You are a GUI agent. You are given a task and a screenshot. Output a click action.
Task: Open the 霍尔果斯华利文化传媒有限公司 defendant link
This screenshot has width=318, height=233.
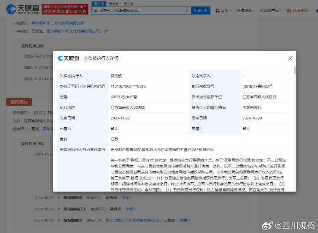[74, 31]
